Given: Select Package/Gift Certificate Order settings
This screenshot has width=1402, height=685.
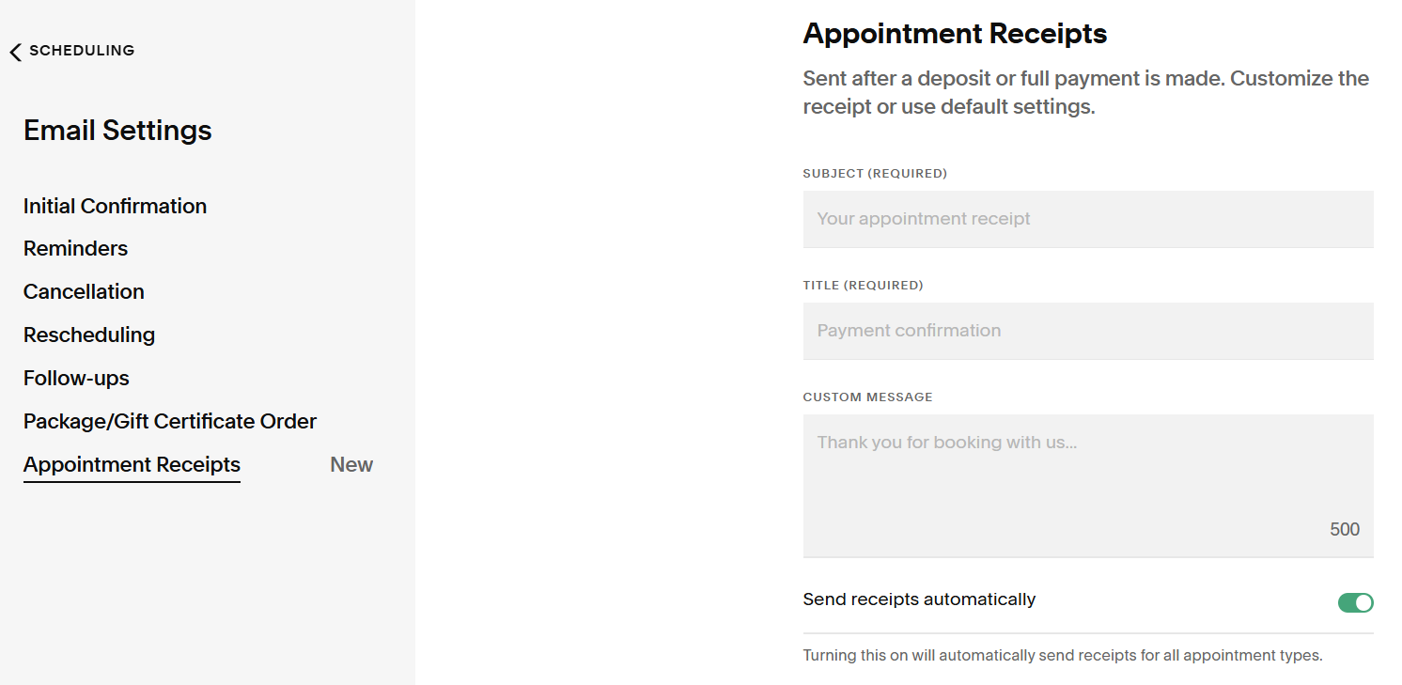Looking at the screenshot, I should pyautogui.click(x=170, y=421).
